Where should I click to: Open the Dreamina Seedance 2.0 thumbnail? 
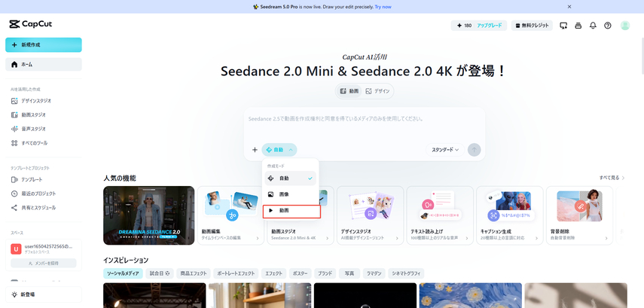tap(148, 215)
